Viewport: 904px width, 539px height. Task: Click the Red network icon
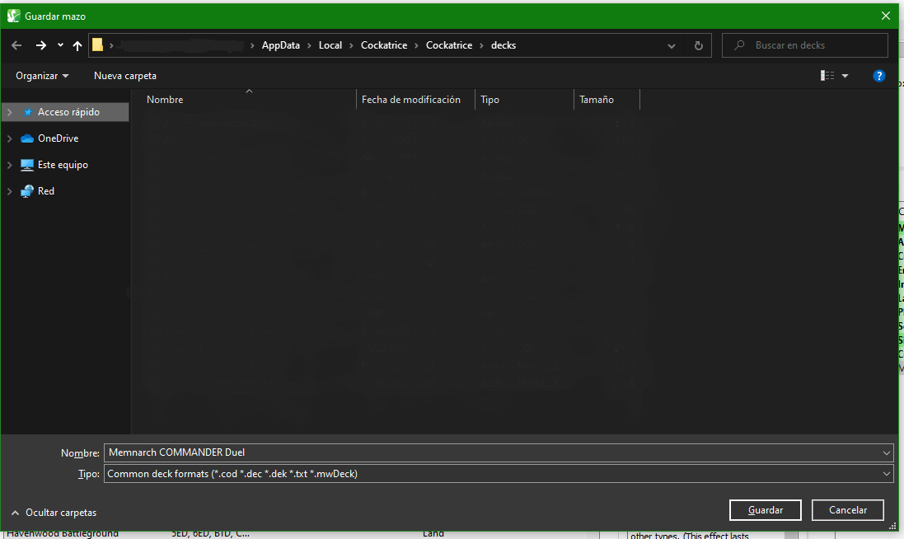coord(27,191)
